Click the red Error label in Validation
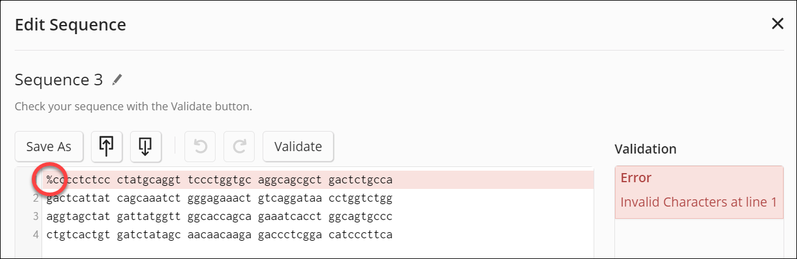This screenshot has width=797, height=259. [636, 178]
